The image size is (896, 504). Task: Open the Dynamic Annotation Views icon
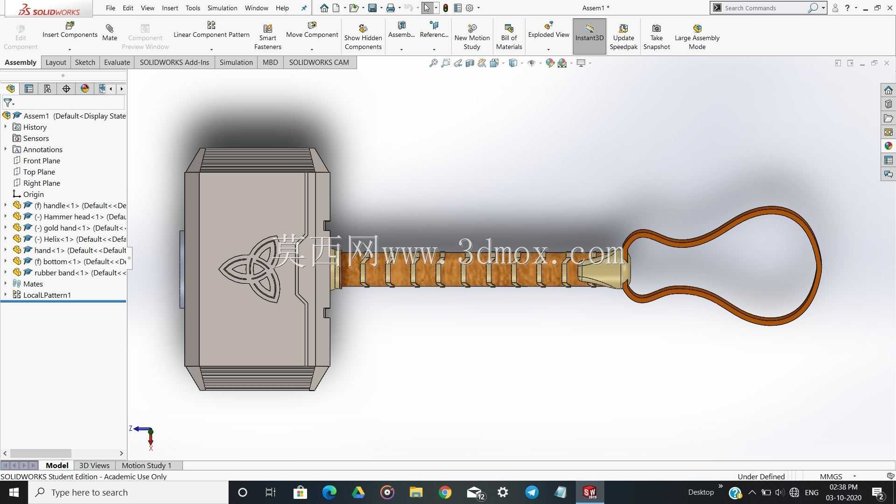(482, 63)
